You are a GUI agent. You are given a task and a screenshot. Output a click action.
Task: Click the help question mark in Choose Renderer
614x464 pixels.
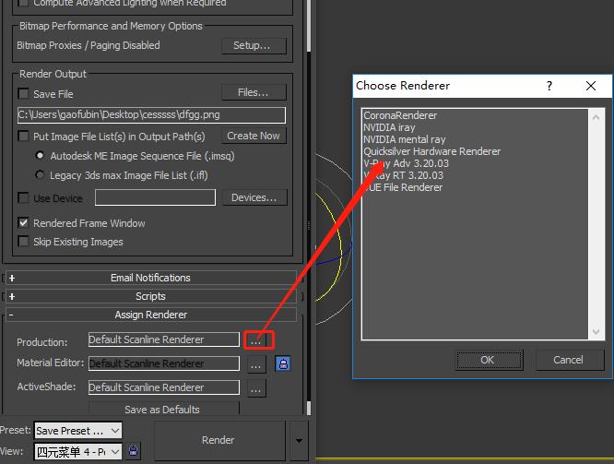pyautogui.click(x=549, y=86)
